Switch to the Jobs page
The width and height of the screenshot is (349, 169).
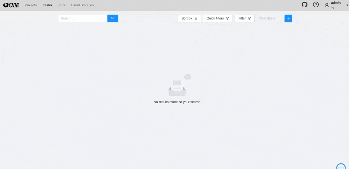click(61, 5)
